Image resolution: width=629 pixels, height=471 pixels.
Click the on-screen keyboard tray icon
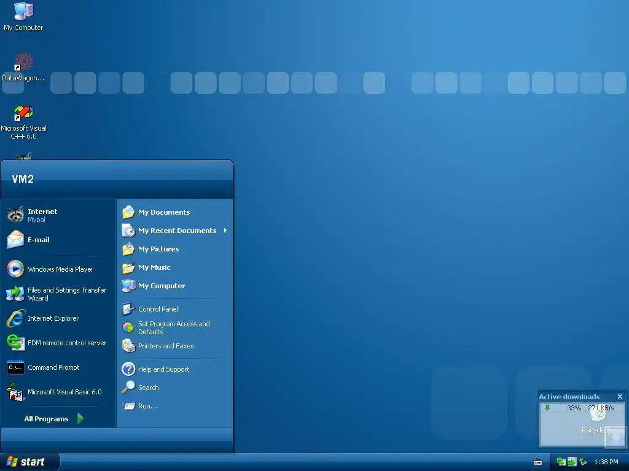tap(538, 462)
